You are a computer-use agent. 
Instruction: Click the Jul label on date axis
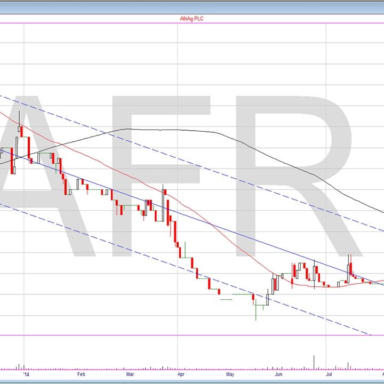point(329,375)
